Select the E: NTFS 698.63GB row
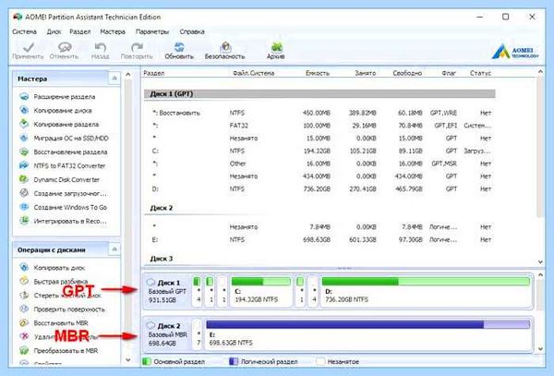554x376 pixels. pos(321,239)
